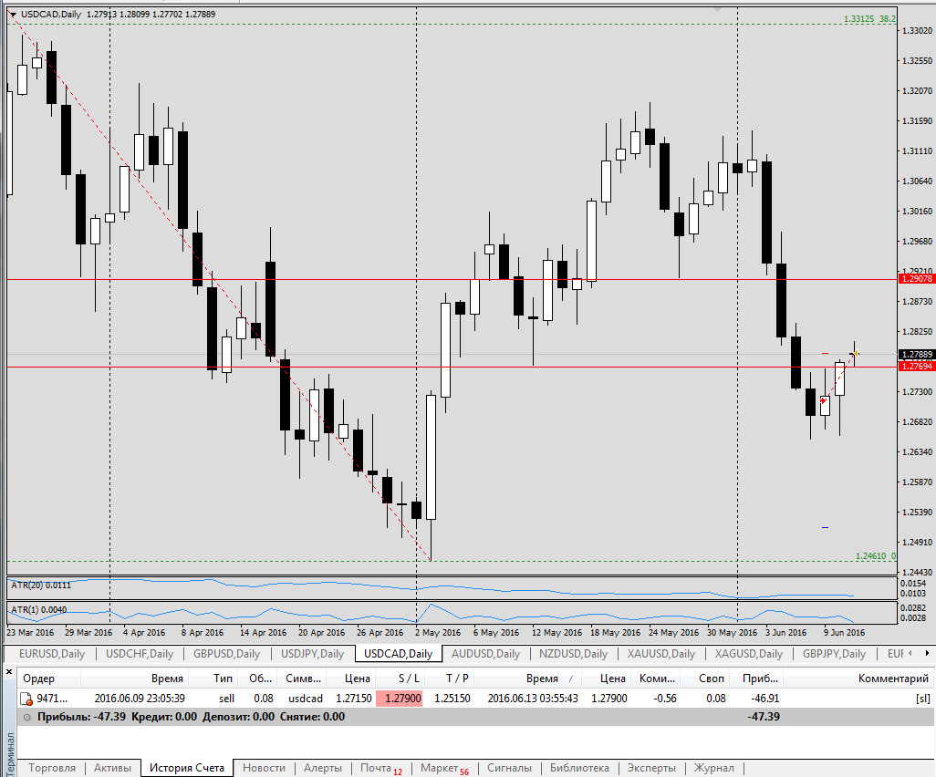Click close time 2016.06.13 03:55:43 cell
Screen dimensions: 936x777
click(x=533, y=699)
